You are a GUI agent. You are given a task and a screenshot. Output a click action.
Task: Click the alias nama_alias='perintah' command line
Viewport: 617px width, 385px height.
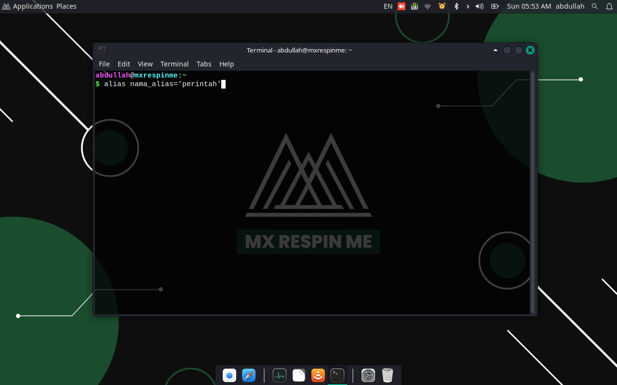point(162,84)
